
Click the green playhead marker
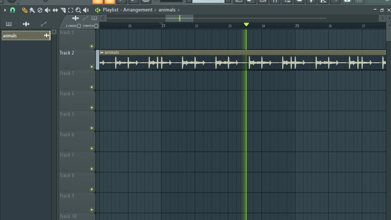pyautogui.click(x=246, y=25)
